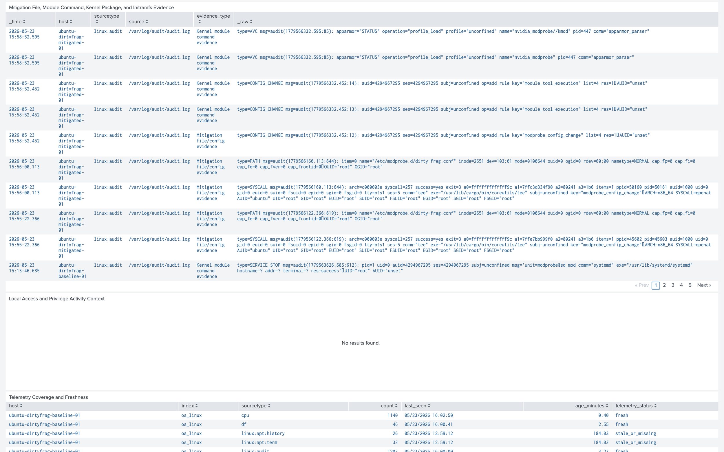724x452 pixels.
Task: Click PATH event at audit(1779566122.366:619)
Action: click(466, 216)
